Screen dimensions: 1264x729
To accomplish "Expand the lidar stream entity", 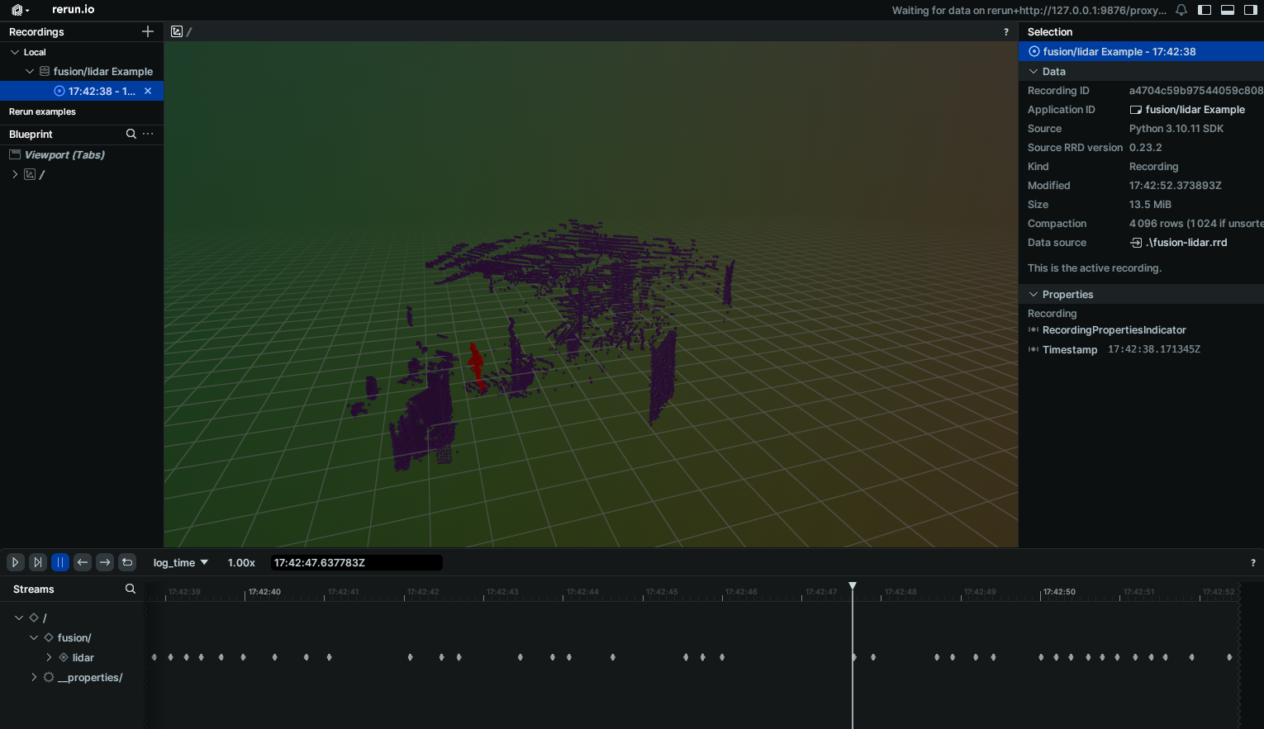I will tap(49, 657).
